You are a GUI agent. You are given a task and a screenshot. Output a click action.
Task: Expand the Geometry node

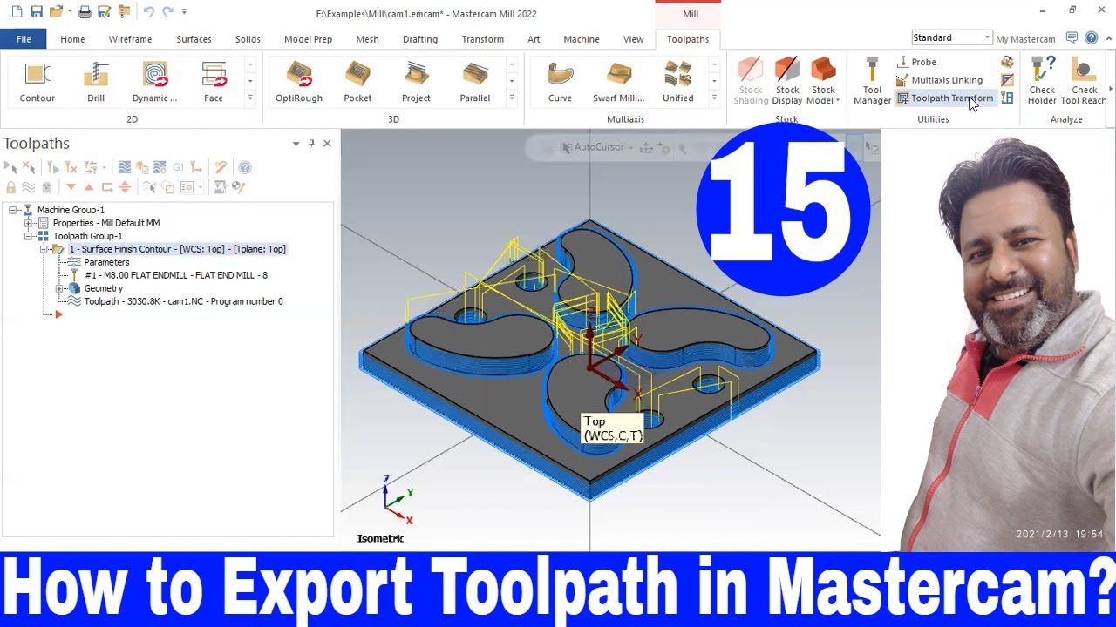click(x=59, y=288)
